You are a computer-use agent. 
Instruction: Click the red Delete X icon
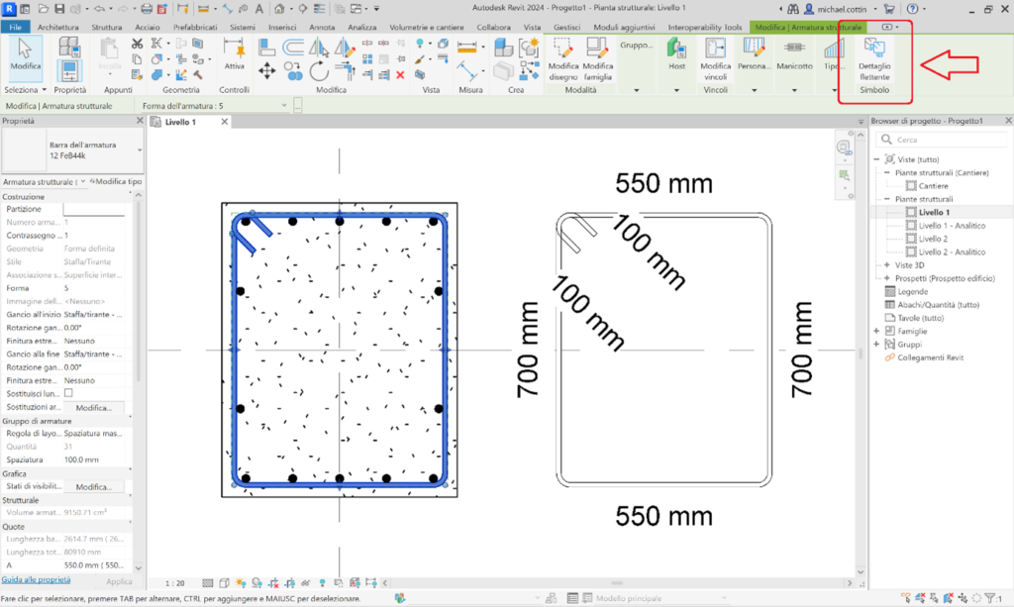tap(400, 75)
